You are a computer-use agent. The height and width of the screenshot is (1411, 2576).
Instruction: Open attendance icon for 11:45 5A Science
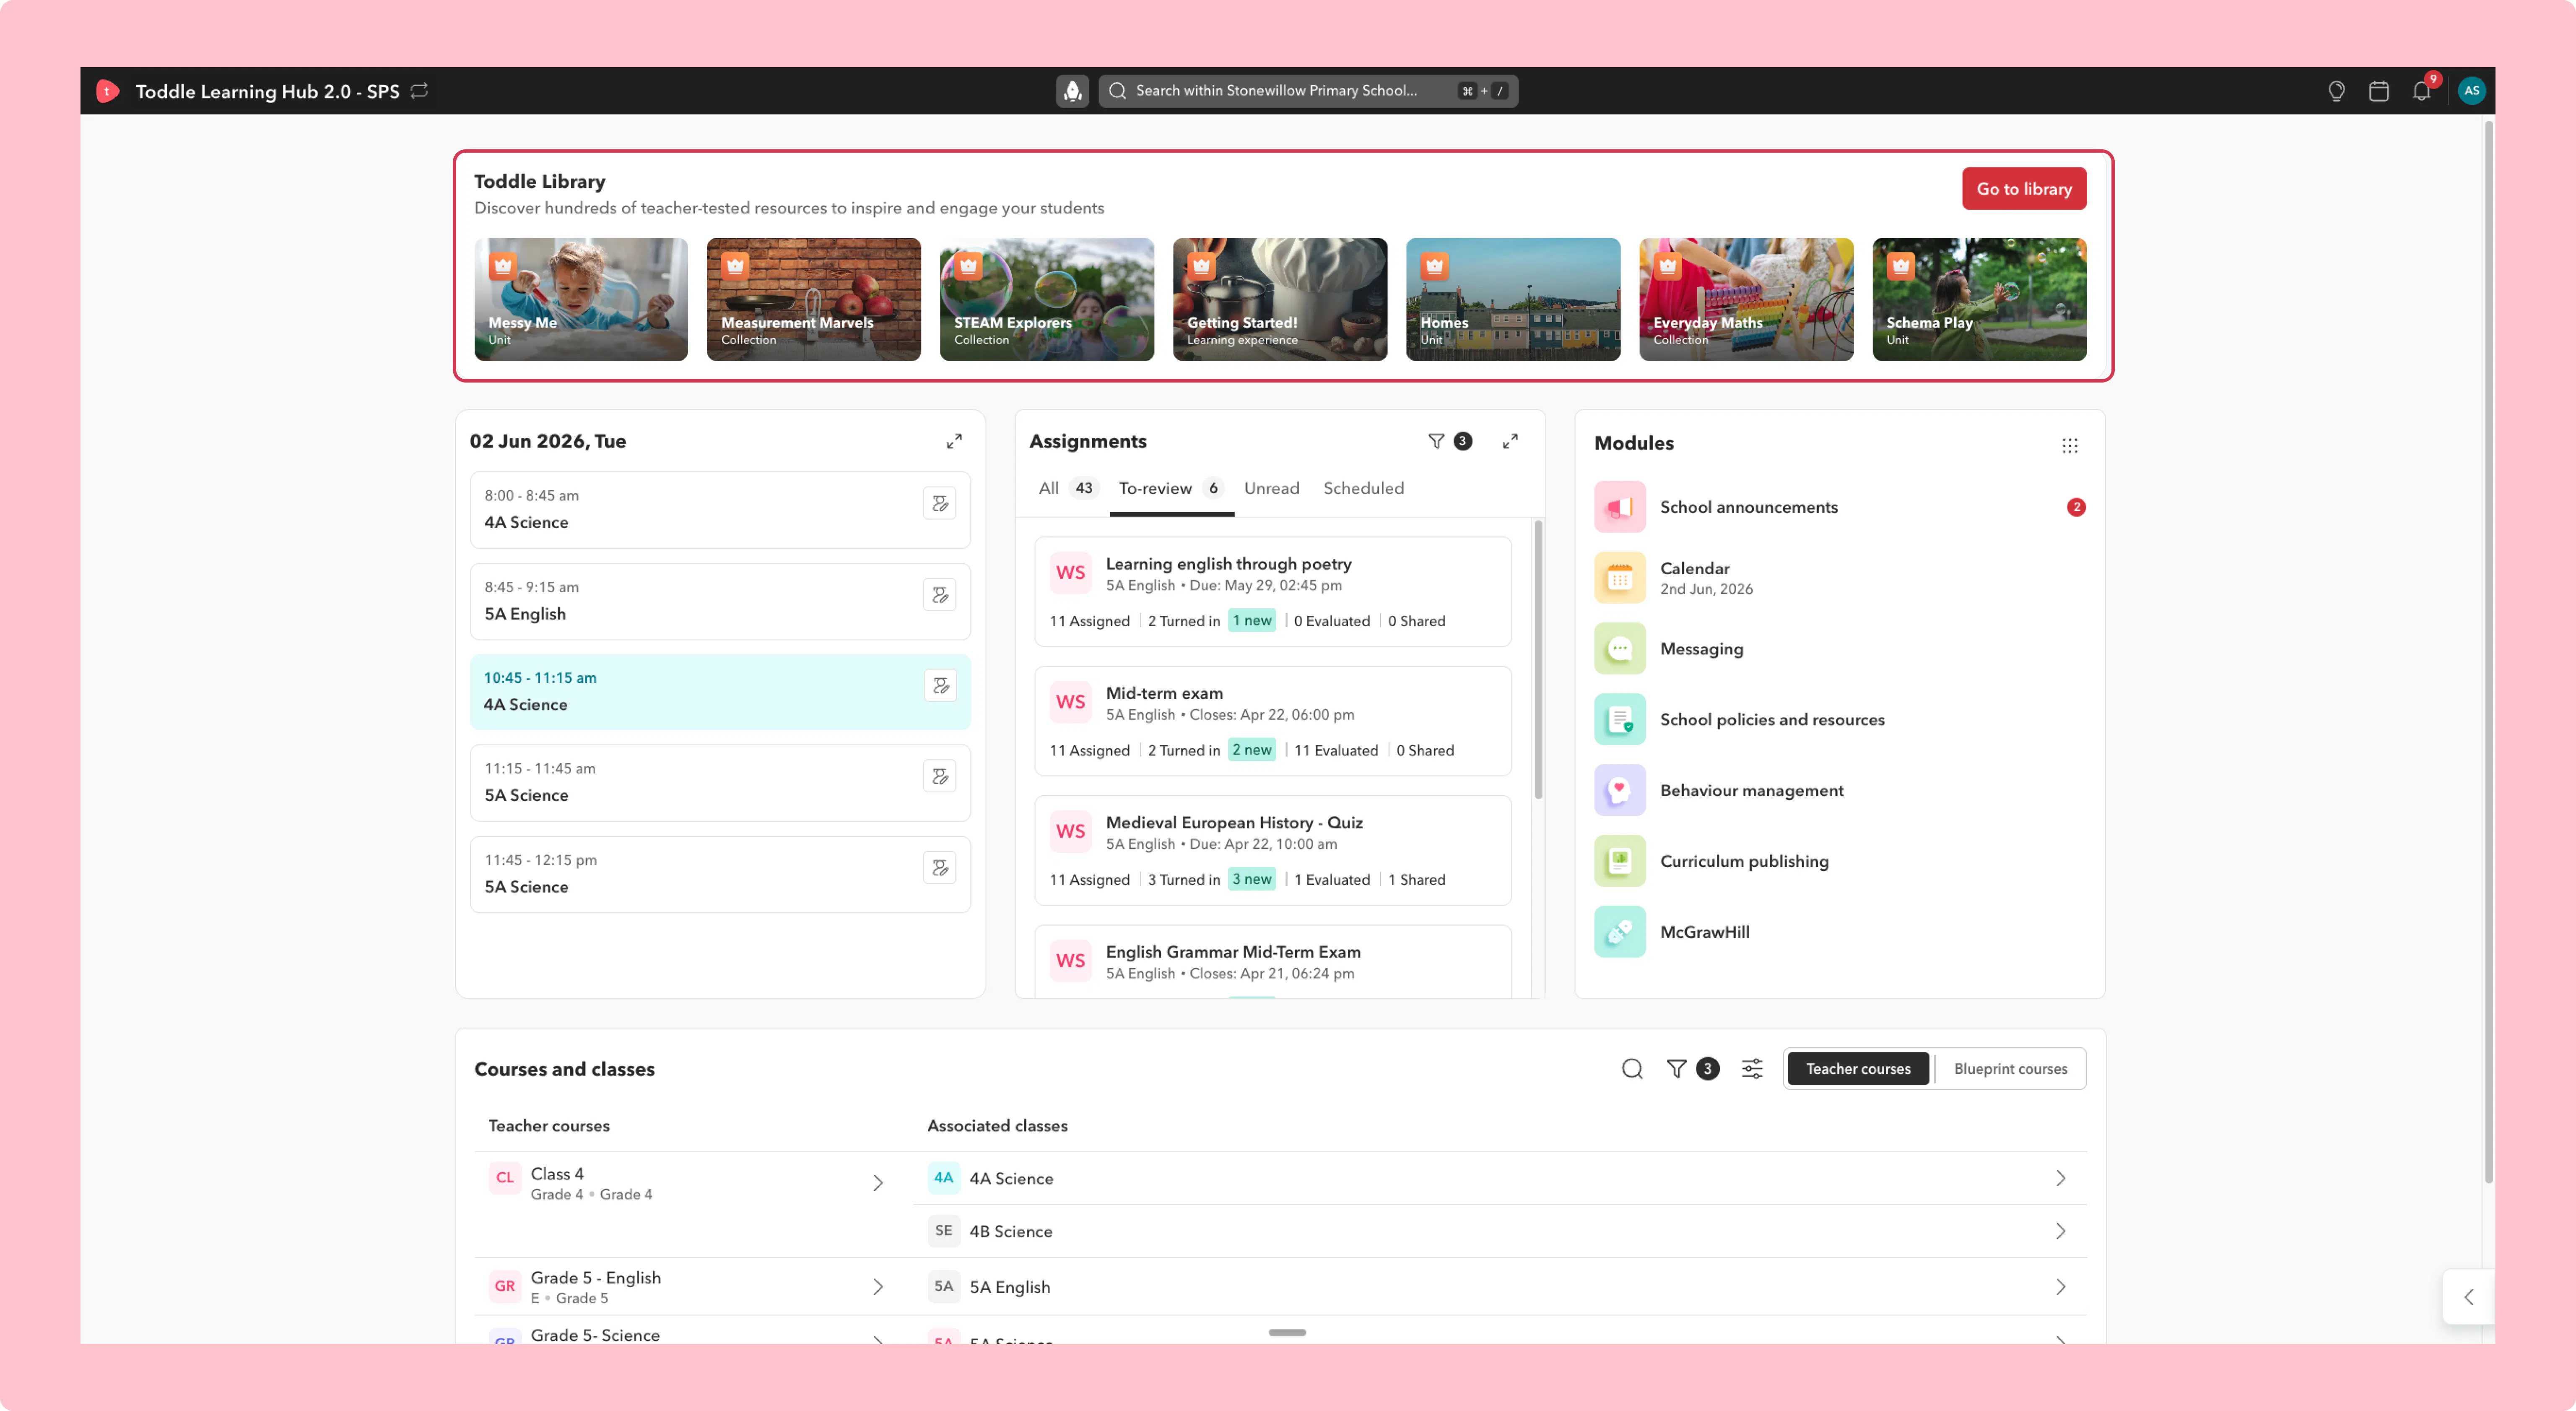[x=940, y=868]
